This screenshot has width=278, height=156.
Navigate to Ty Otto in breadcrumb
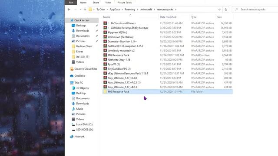(100, 10)
